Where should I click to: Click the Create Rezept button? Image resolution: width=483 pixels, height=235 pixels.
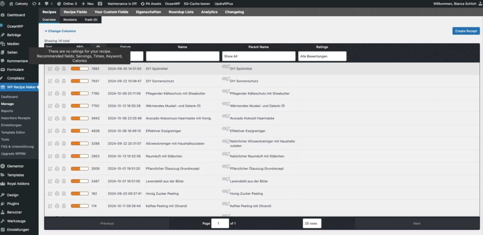tap(466, 31)
